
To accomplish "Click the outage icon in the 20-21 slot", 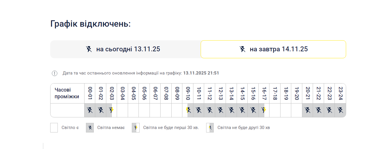I will pos(308,110).
